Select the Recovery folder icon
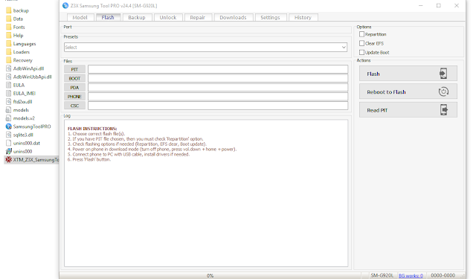Viewport: 476px width, 279px height. pos(9,60)
